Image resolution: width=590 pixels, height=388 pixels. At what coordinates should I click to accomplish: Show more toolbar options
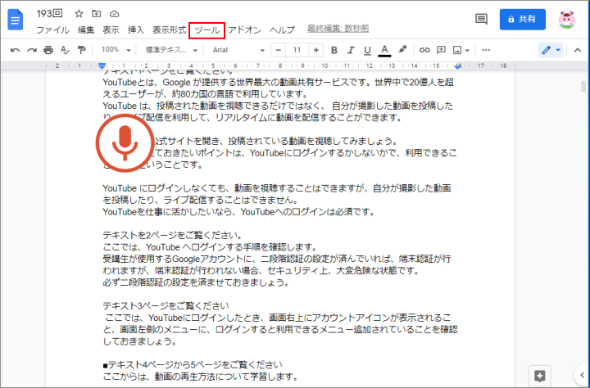(486, 50)
